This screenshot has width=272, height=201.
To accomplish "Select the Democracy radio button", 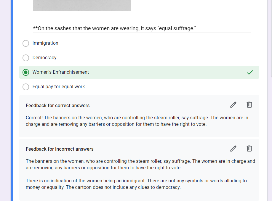I will 26,58.
